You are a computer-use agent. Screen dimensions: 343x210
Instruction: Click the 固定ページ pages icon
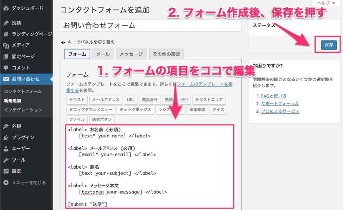[6, 57]
